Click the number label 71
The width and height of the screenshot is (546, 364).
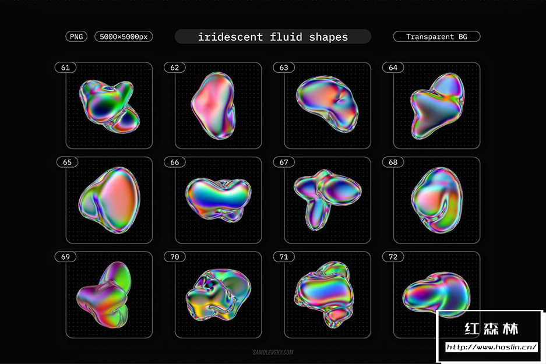(284, 257)
